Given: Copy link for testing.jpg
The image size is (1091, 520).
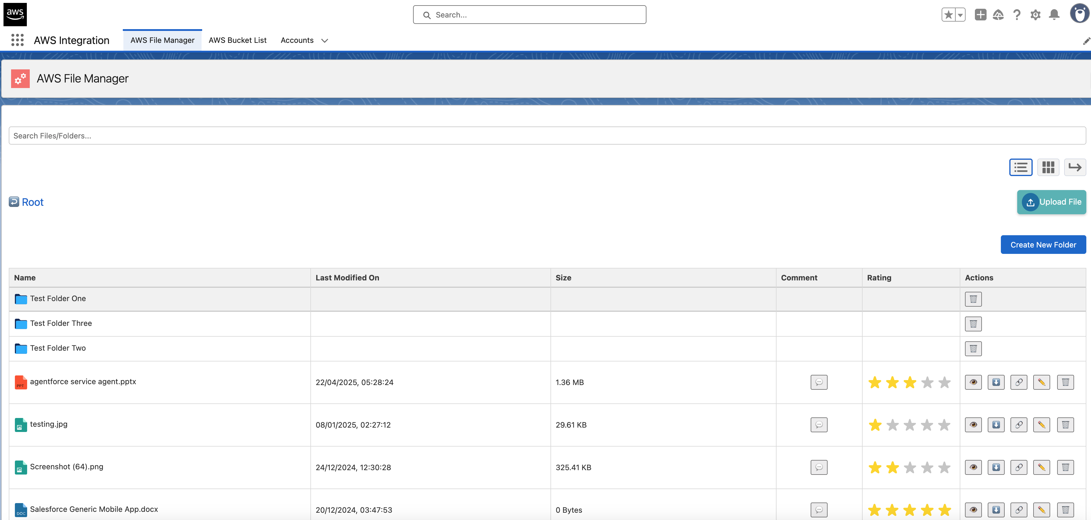Looking at the screenshot, I should (x=1019, y=425).
